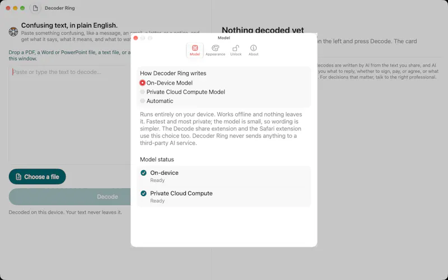Click the 'Runs entirely on your device' description

pyautogui.click(x=221, y=129)
